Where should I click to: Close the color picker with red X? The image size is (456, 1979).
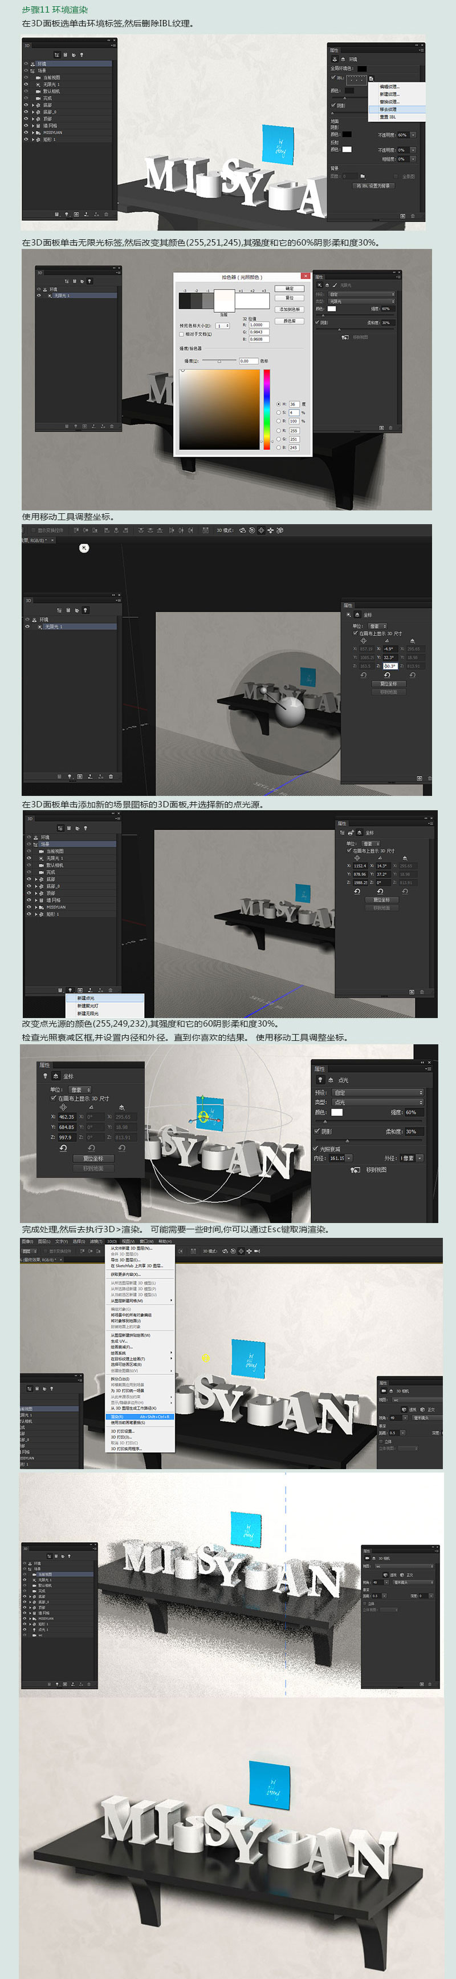point(306,276)
